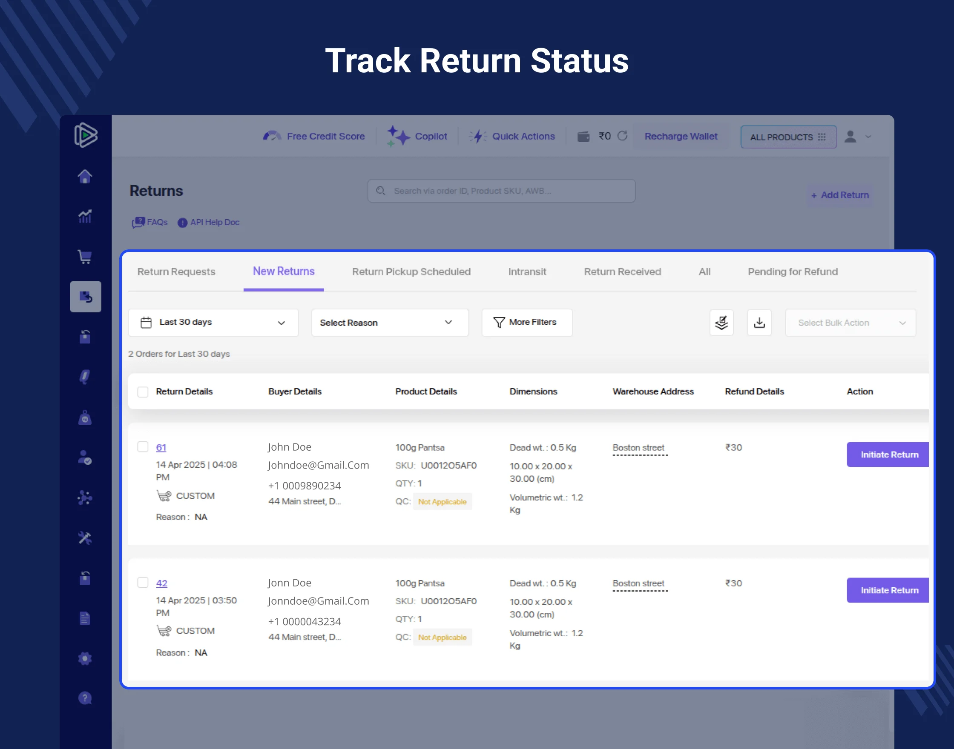Open the shopping cart orders icon
The image size is (954, 749).
point(85,257)
